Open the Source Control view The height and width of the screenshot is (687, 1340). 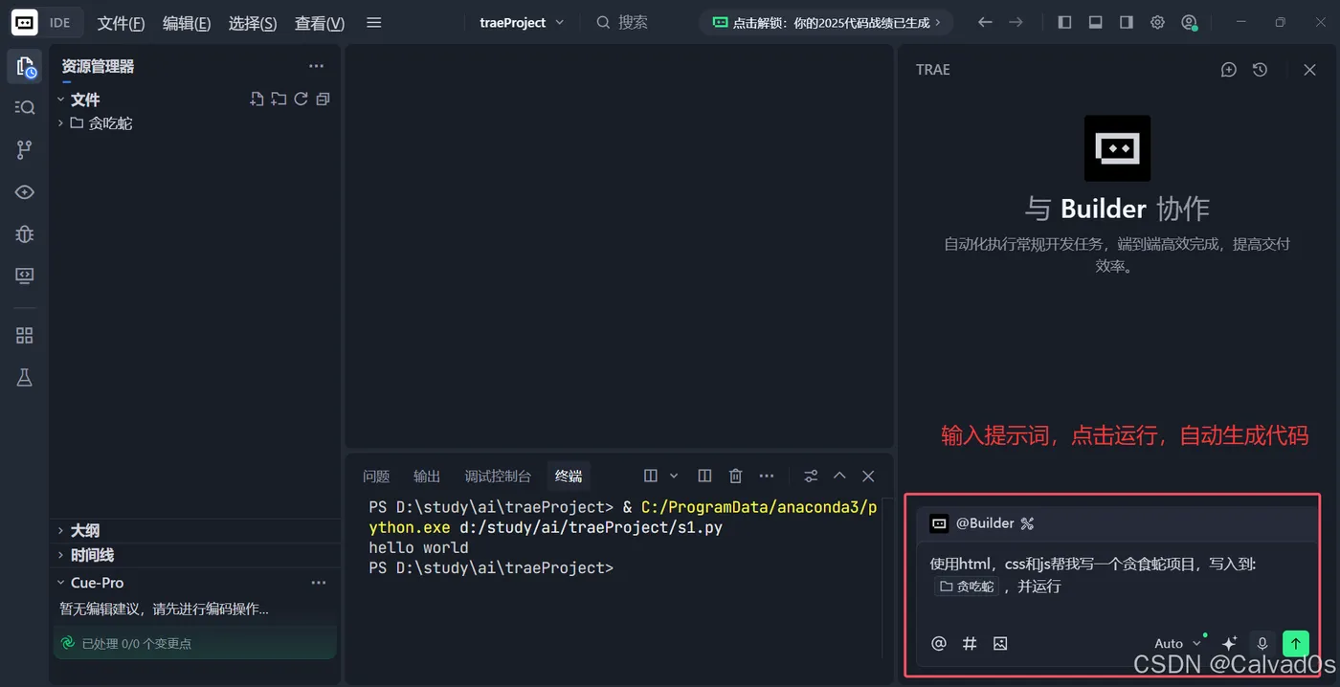coord(25,149)
